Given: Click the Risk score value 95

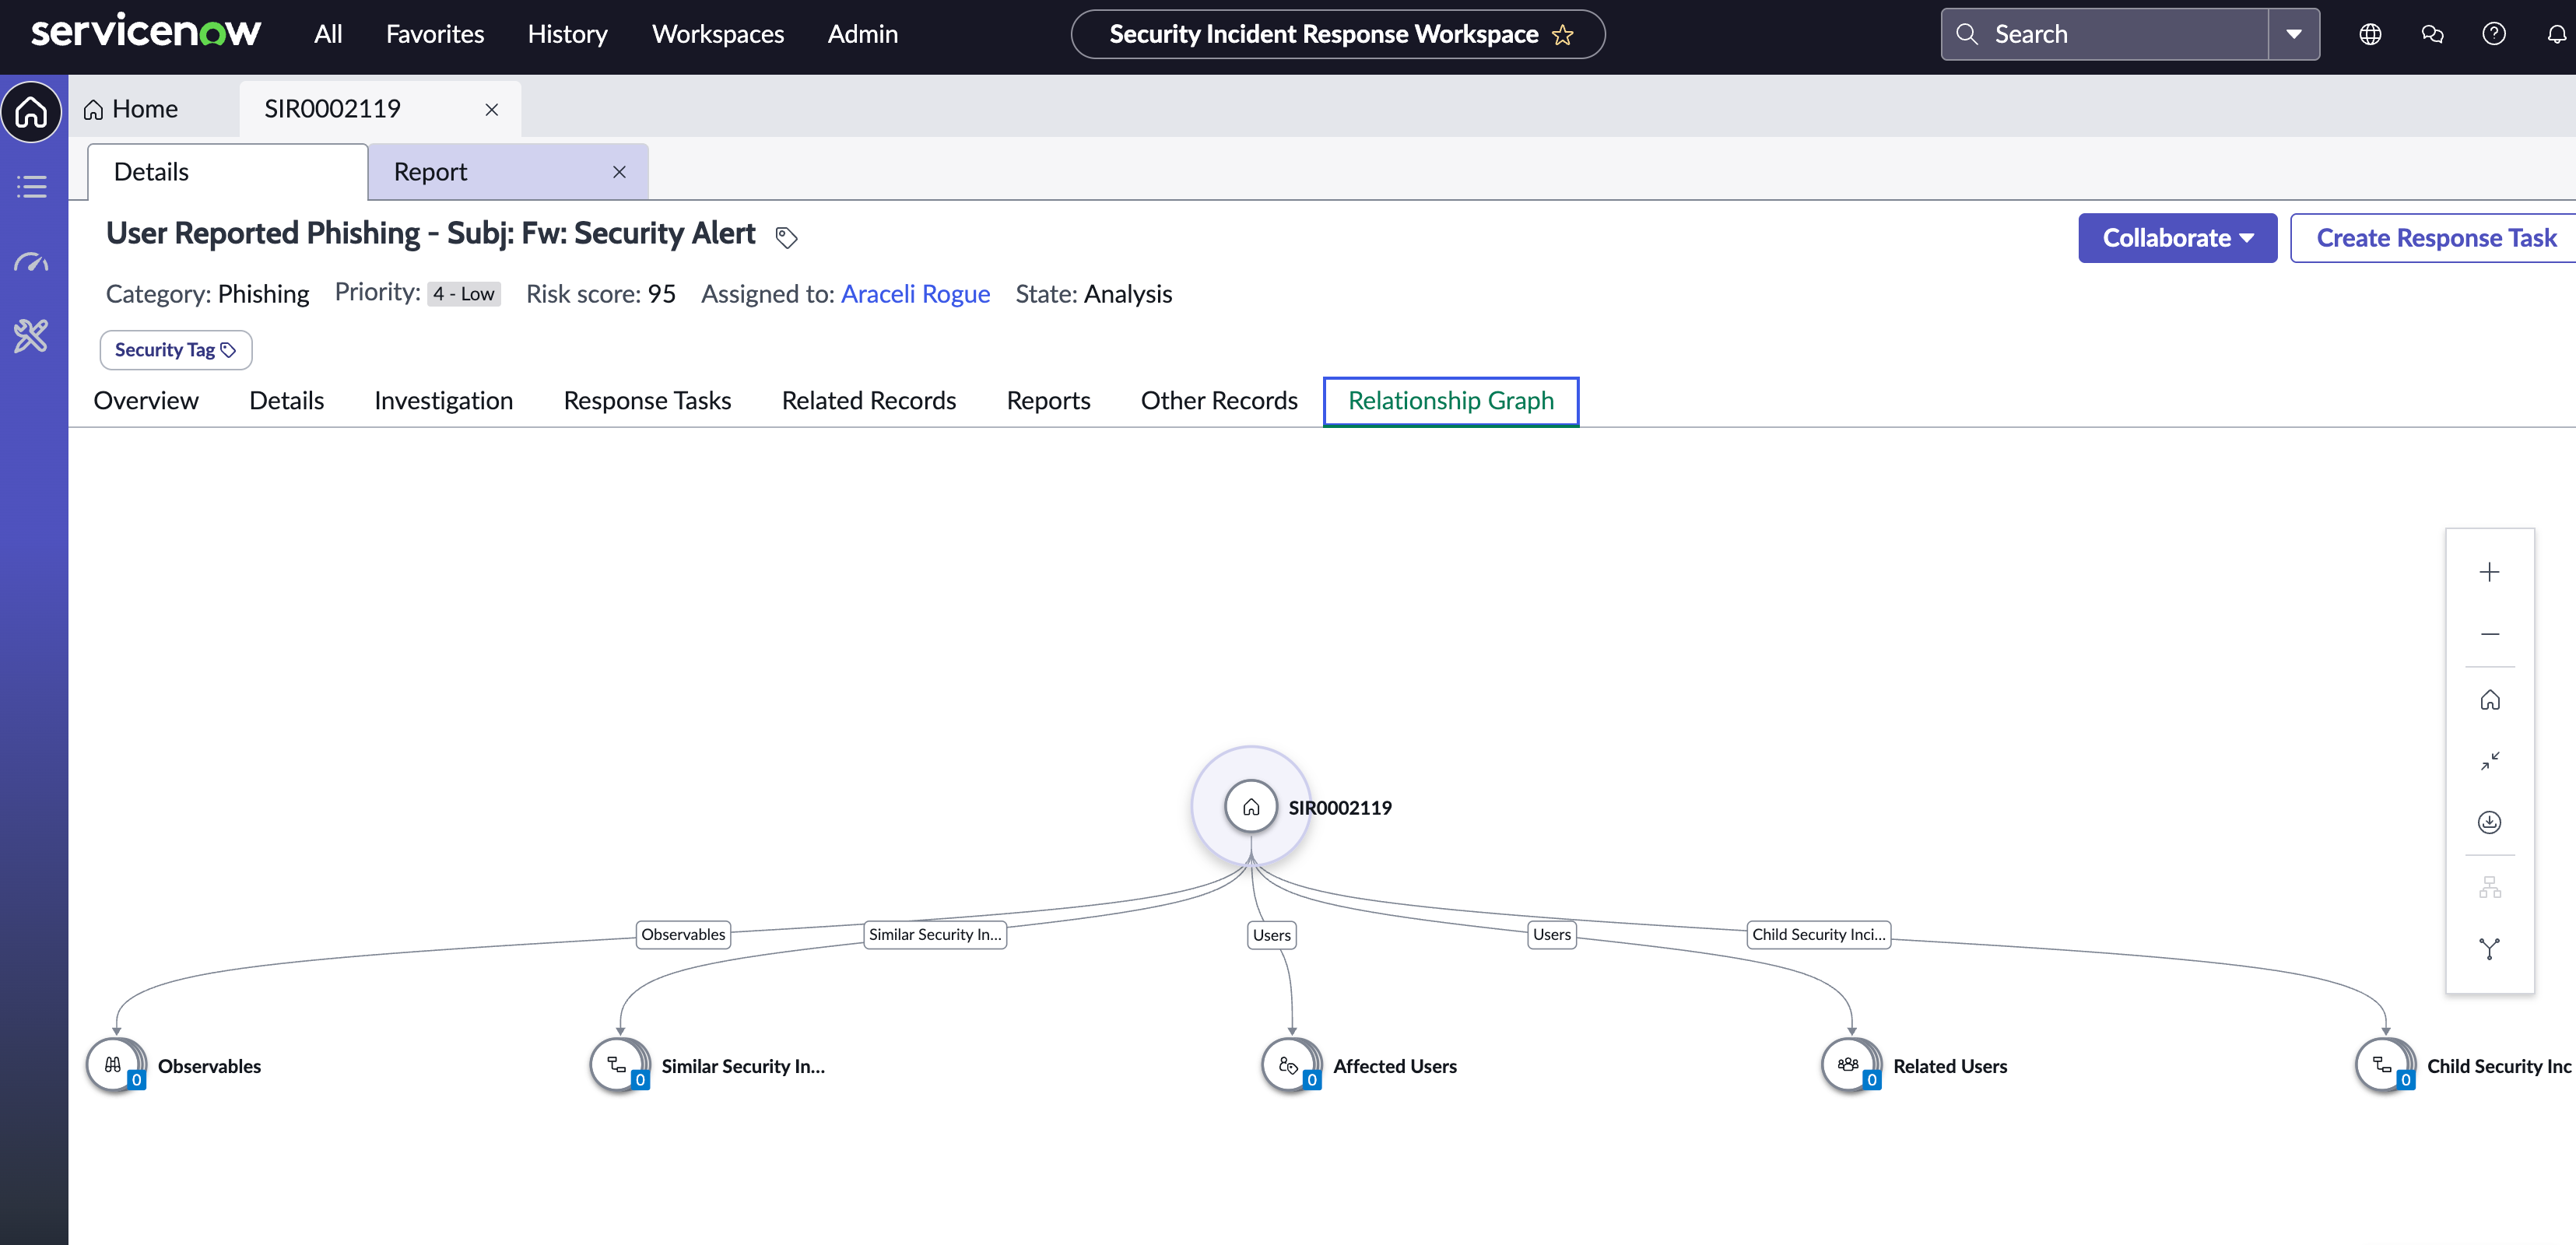Looking at the screenshot, I should click(x=662, y=293).
